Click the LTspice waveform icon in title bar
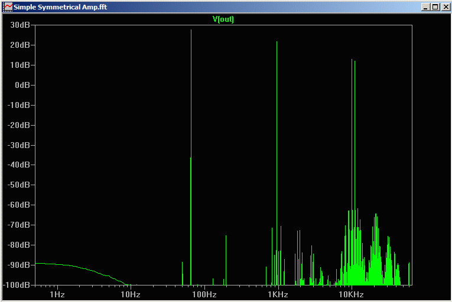452x302 pixels. pyautogui.click(x=8, y=7)
